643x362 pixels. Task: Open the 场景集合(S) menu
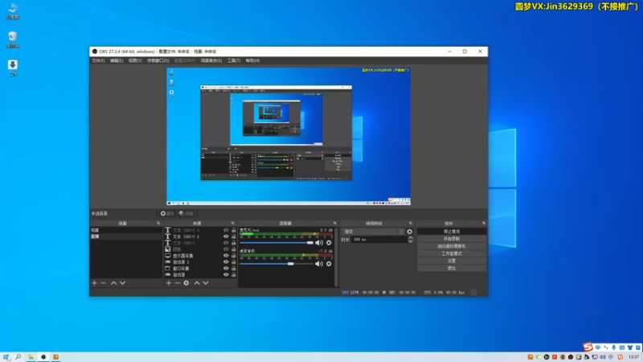211,60
